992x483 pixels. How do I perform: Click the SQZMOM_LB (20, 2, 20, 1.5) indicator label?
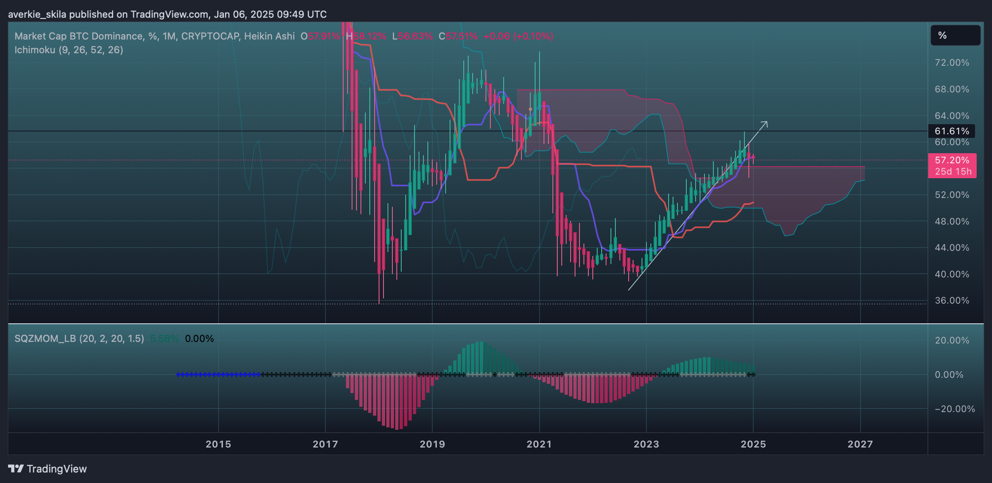tap(79, 339)
